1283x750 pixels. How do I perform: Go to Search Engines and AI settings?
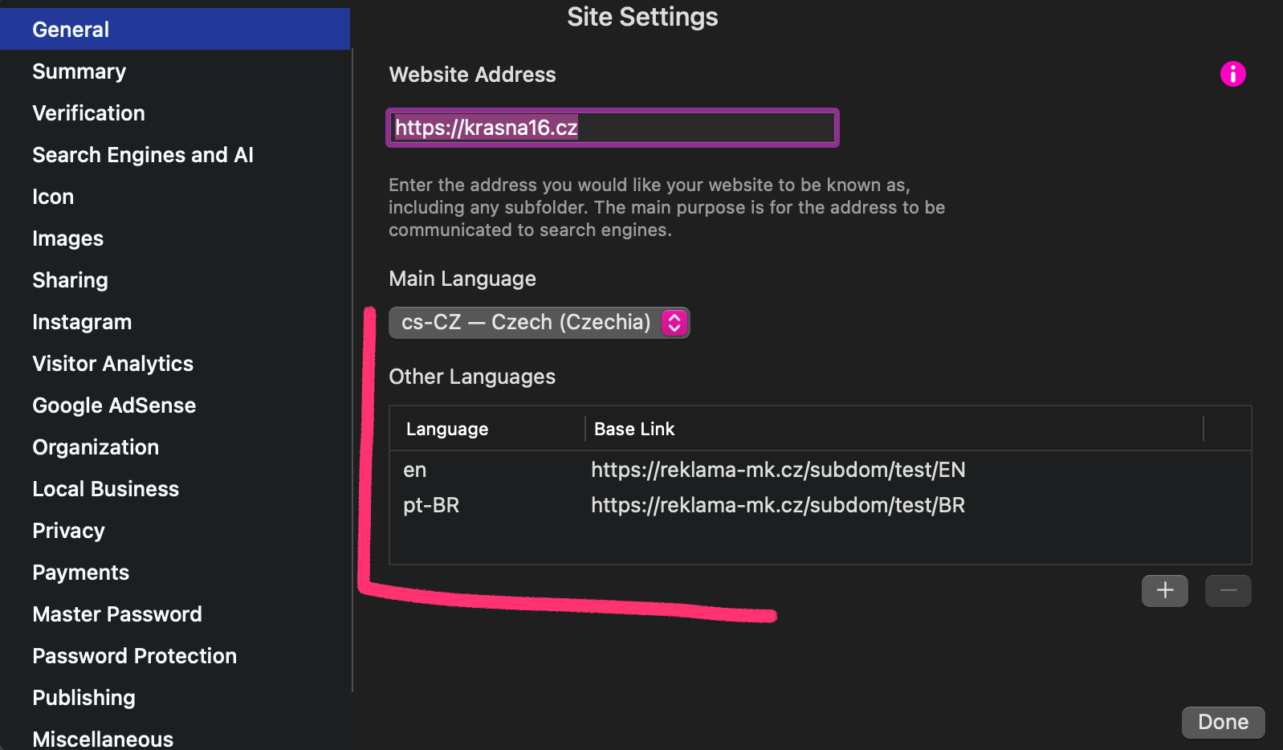143,155
